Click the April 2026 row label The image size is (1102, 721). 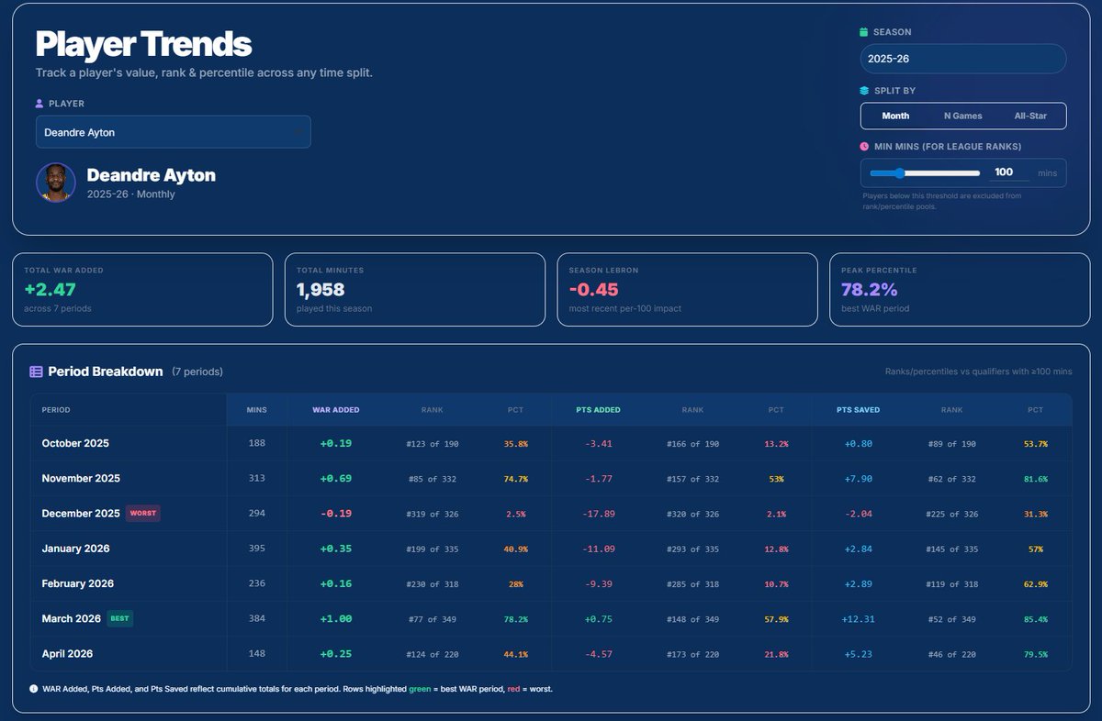tap(67, 654)
